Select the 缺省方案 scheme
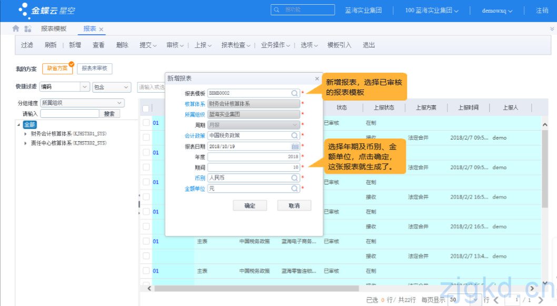 point(57,68)
